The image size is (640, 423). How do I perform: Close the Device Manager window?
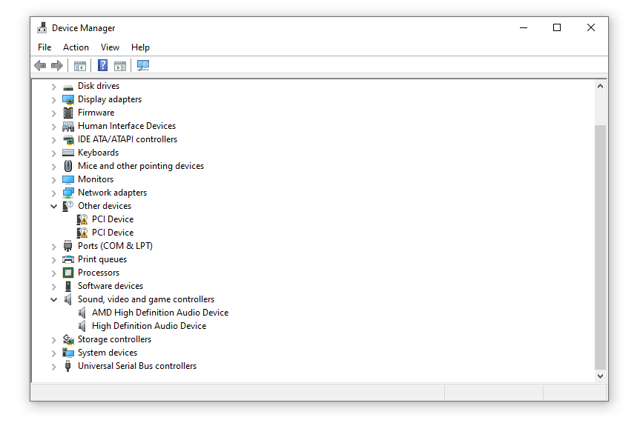click(x=590, y=27)
